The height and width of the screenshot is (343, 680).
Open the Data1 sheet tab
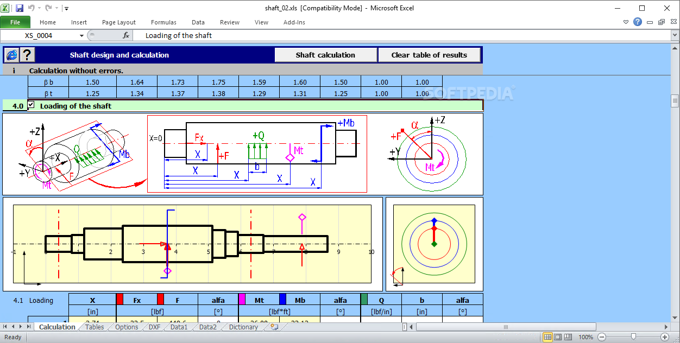click(179, 327)
